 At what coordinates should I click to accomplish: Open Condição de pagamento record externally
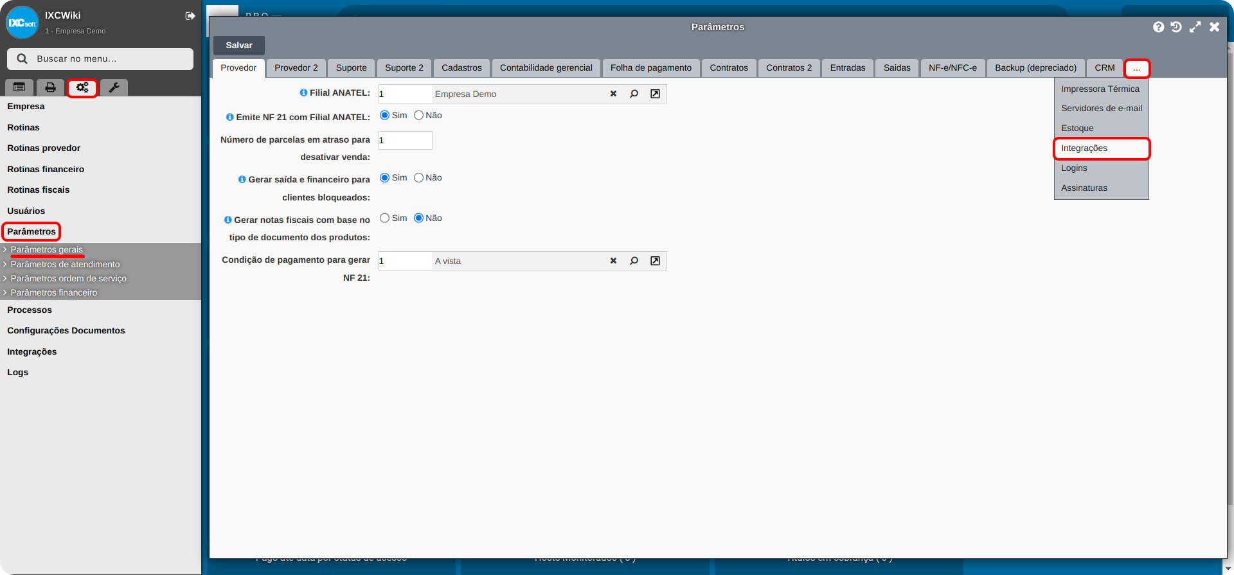(655, 261)
